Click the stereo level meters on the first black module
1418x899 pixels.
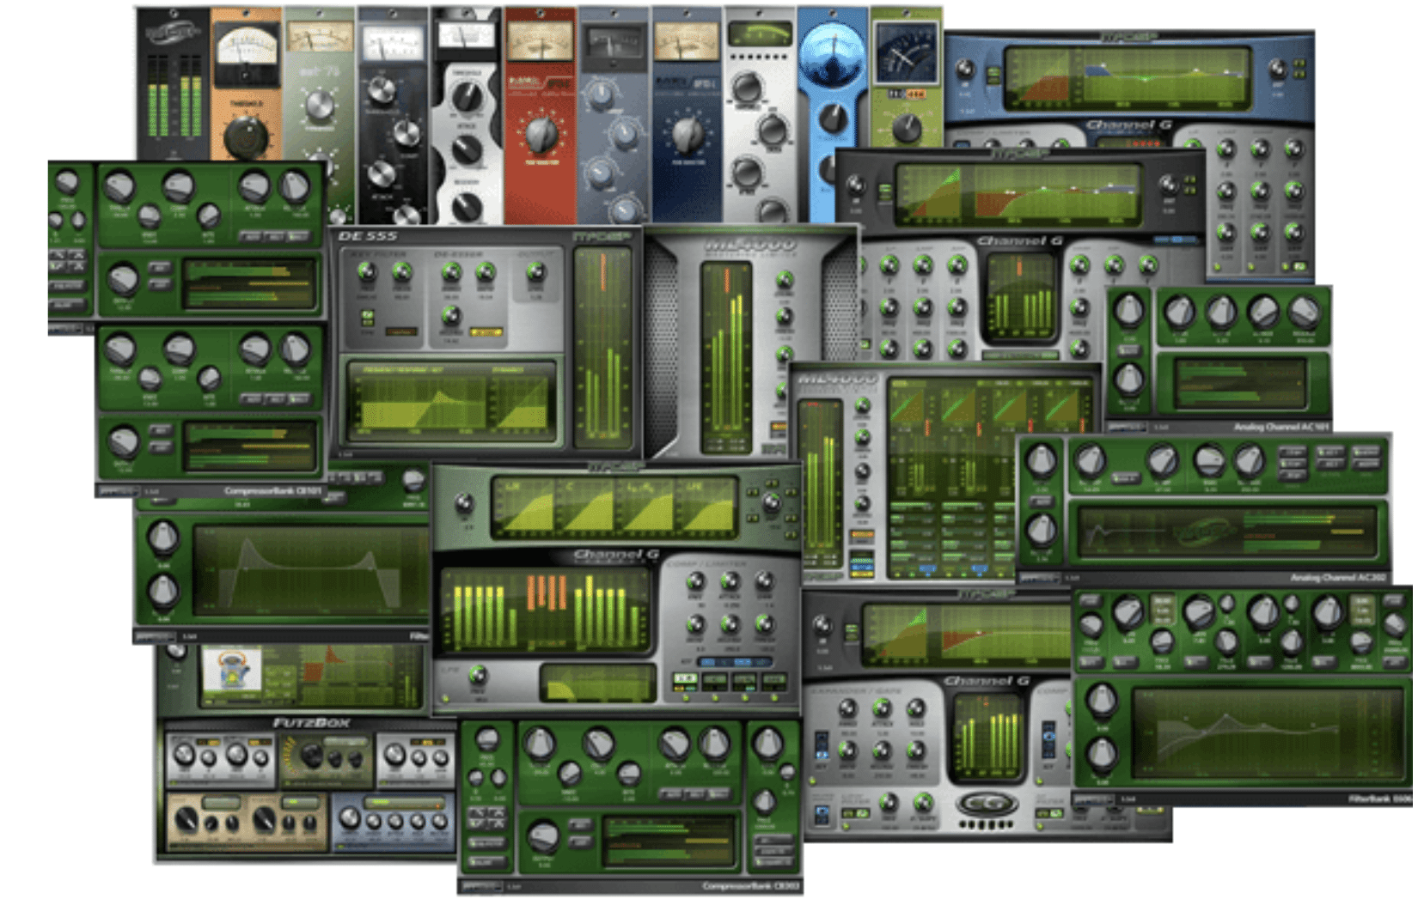(x=173, y=94)
